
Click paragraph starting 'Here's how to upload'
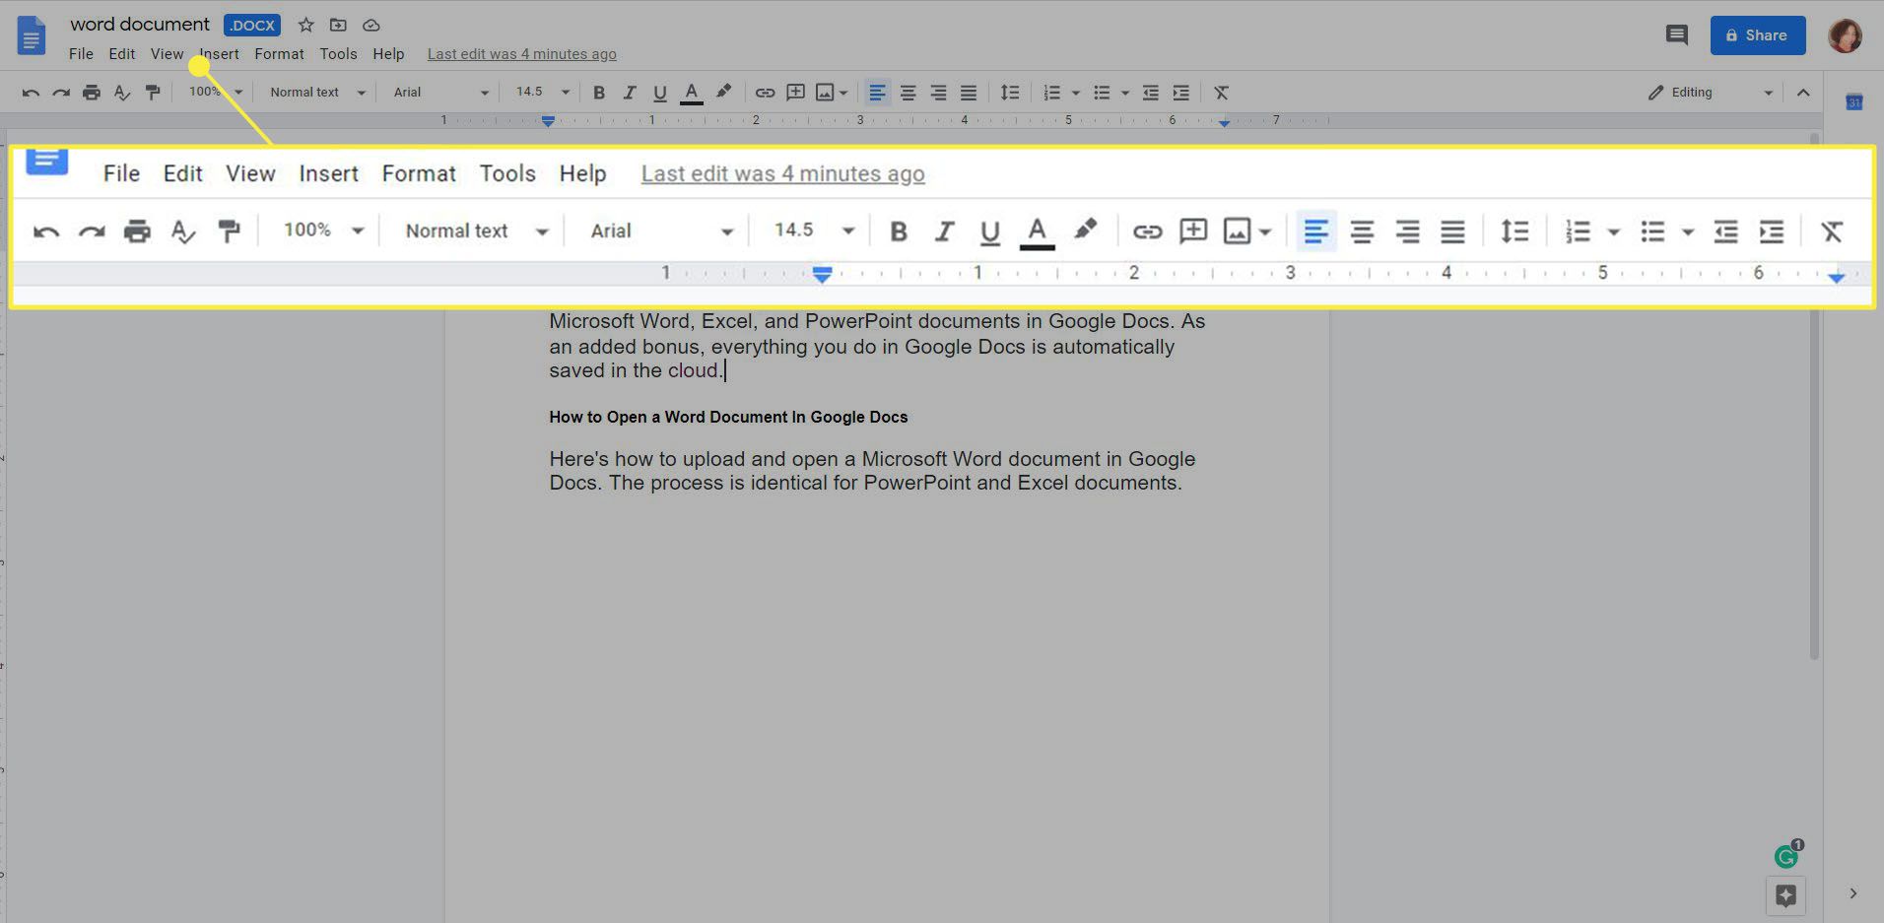point(872,471)
